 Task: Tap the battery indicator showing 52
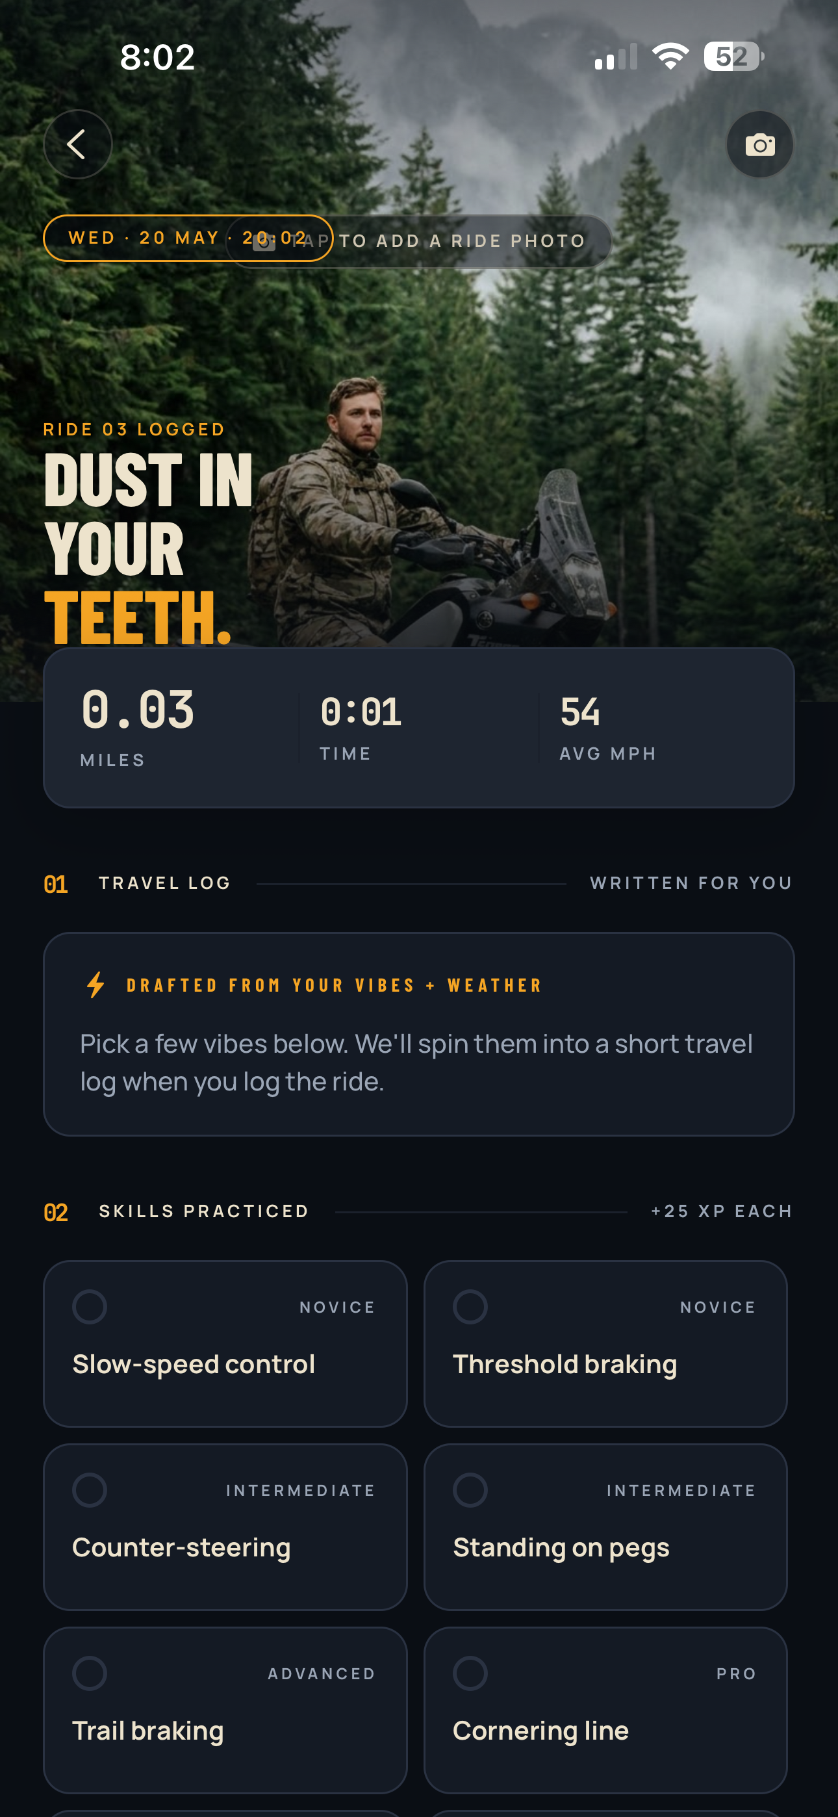733,57
